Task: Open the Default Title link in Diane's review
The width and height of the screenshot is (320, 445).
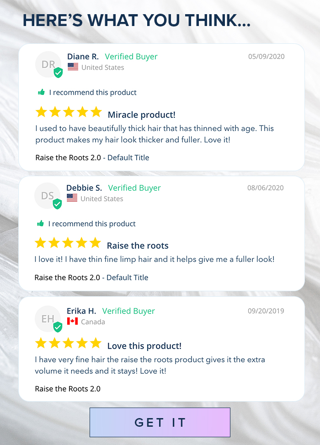Action: pyautogui.click(x=128, y=157)
